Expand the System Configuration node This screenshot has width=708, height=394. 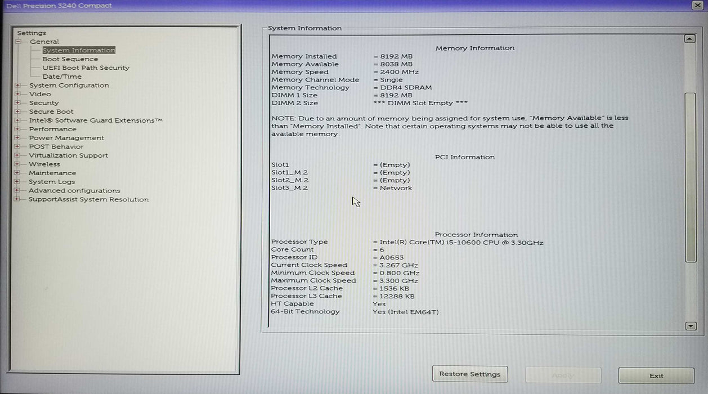(x=18, y=86)
